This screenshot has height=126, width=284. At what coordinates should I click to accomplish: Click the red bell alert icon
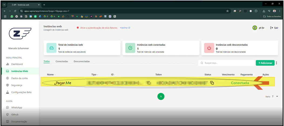[x=78, y=28]
